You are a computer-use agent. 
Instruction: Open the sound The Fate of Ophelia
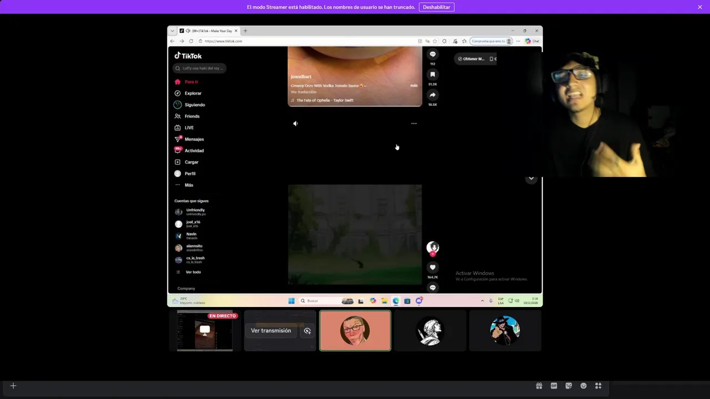(322, 100)
